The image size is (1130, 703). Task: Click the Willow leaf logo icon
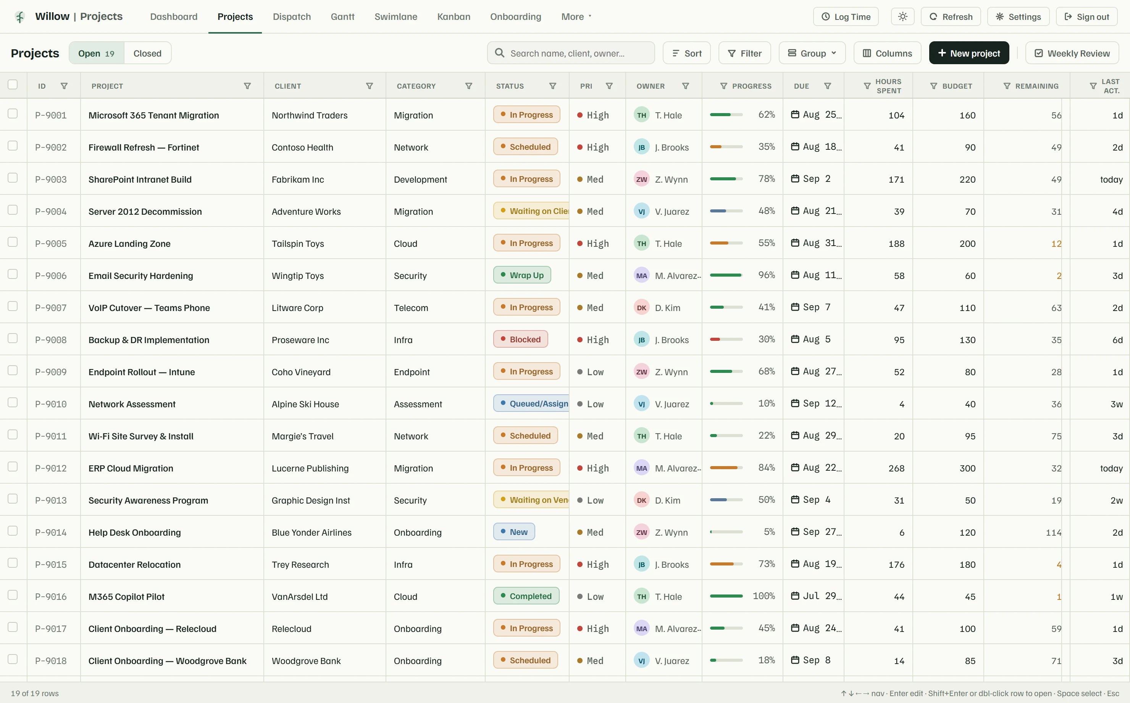pyautogui.click(x=19, y=17)
